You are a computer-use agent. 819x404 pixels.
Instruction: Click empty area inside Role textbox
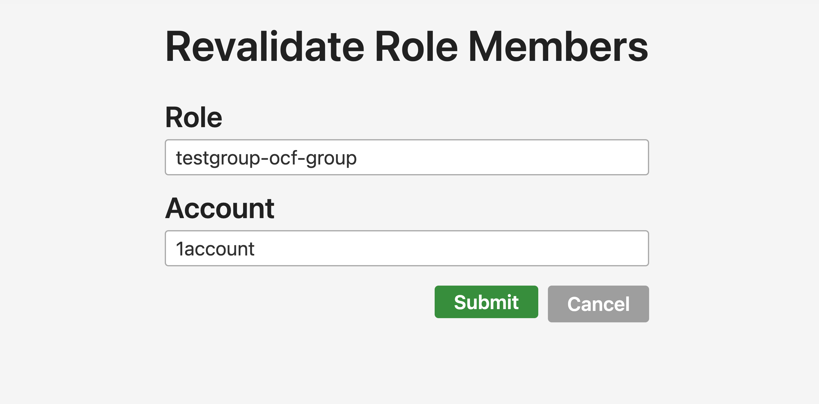click(x=502, y=157)
